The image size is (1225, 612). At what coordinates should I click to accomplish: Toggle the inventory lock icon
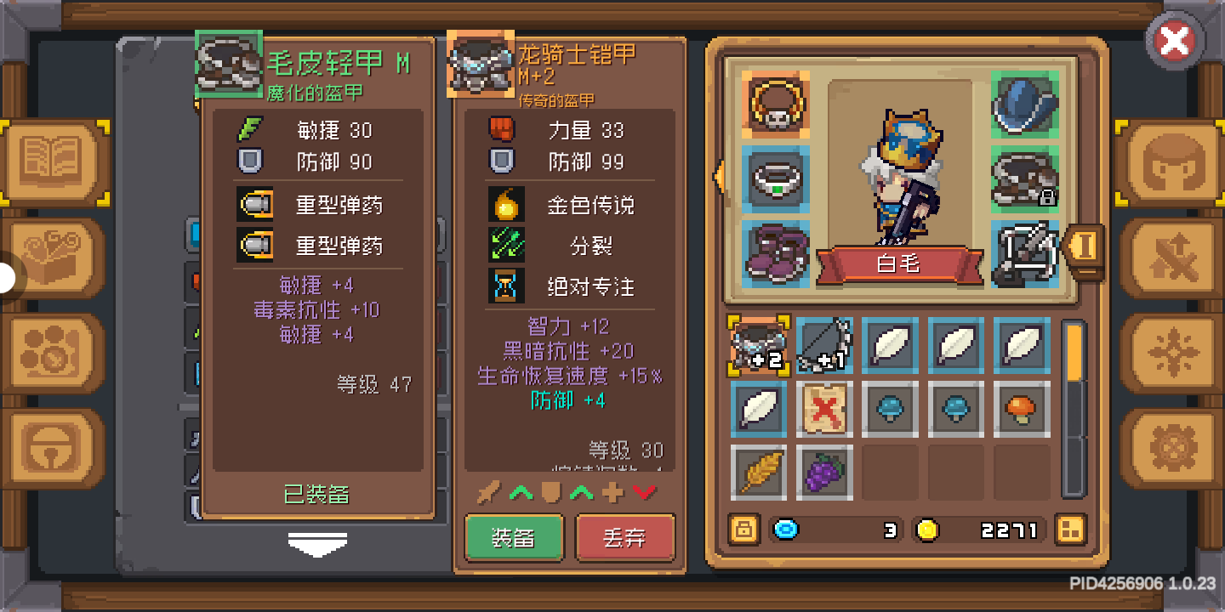(744, 530)
